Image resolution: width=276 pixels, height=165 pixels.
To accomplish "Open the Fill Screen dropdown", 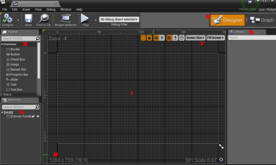I will click(216, 38).
